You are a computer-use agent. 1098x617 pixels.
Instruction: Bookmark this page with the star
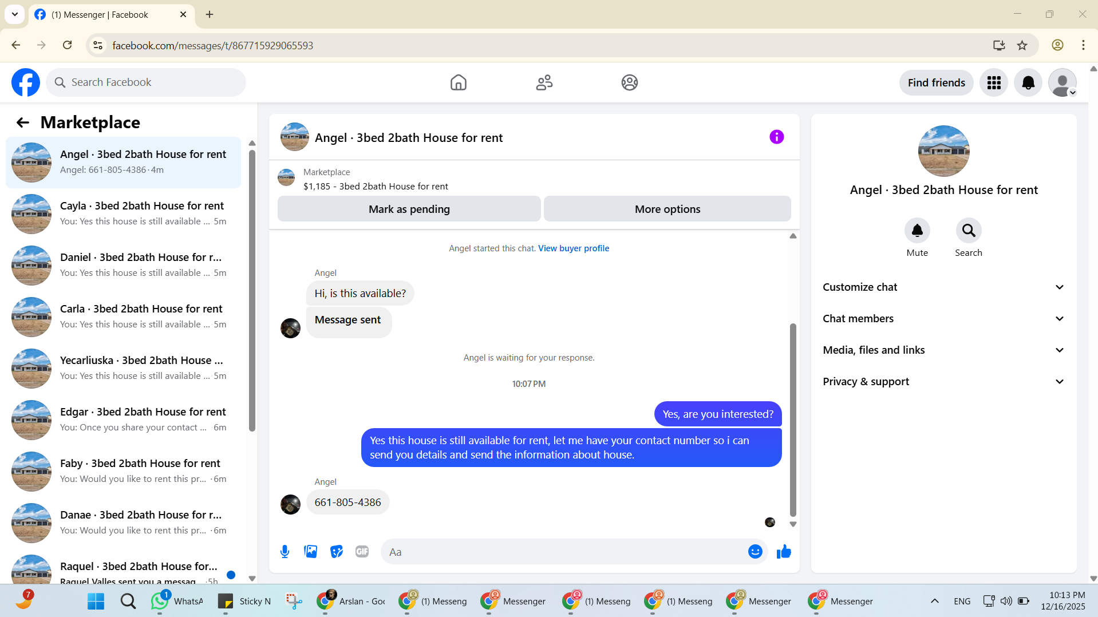tap(1022, 45)
